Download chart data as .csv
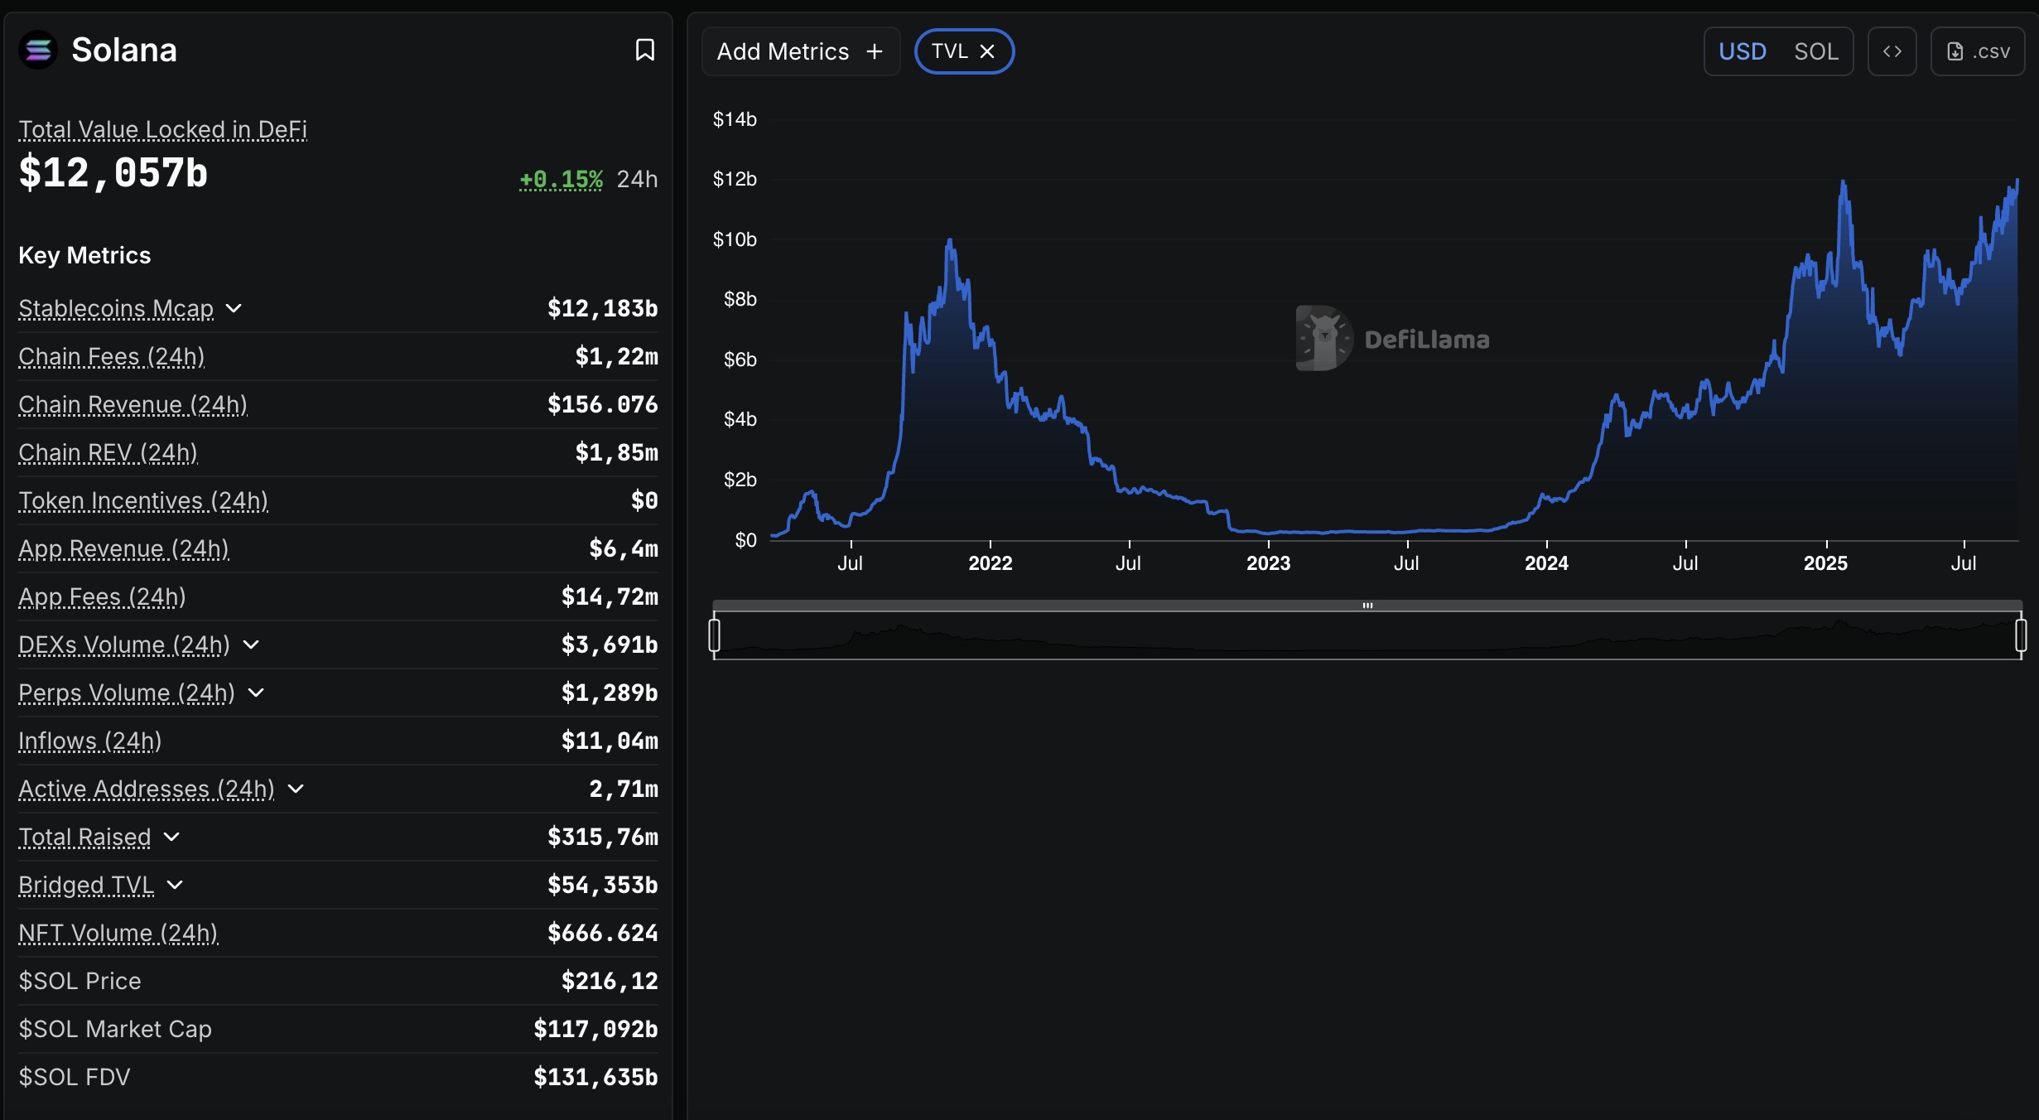 pos(1978,51)
